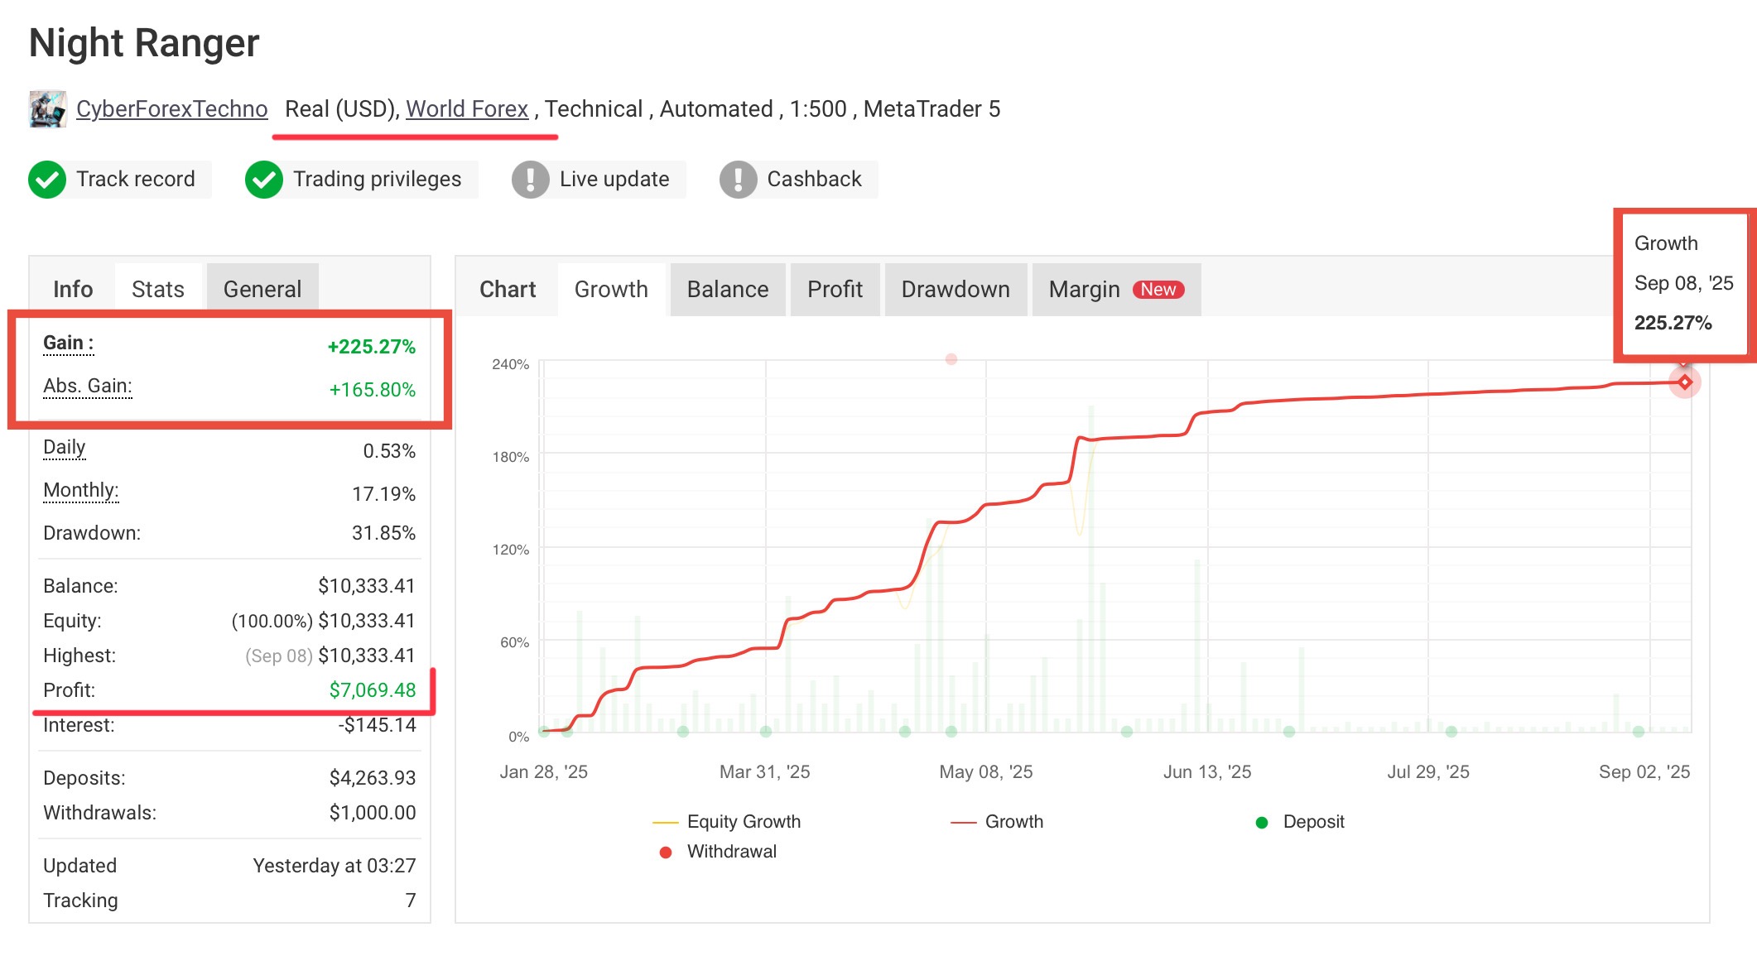Toggle the red Growth line legend swatch
Viewport: 1757px width, 956px height.
pyautogui.click(x=964, y=822)
